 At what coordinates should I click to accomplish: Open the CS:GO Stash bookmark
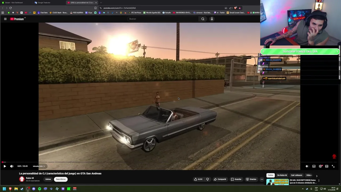(59, 13)
